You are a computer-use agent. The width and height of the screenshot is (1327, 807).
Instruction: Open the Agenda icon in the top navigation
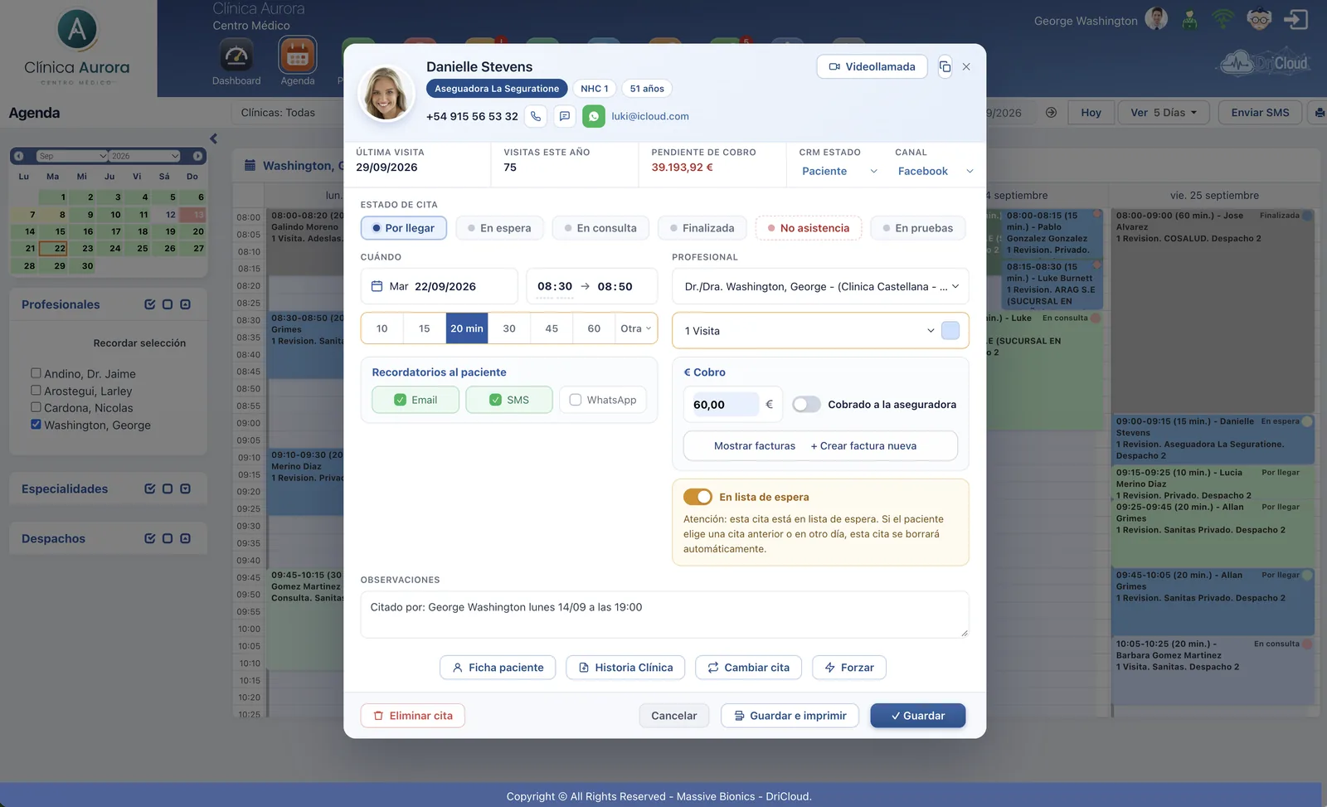(x=297, y=56)
